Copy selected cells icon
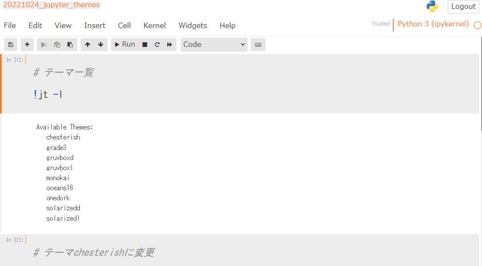482x266 pixels. (x=57, y=45)
